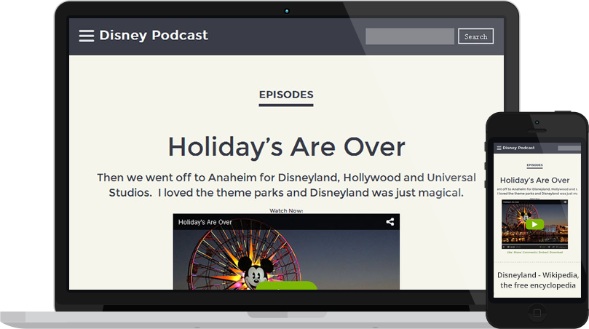Tap the search field on the phone header
589x329 pixels.
(x=569, y=148)
